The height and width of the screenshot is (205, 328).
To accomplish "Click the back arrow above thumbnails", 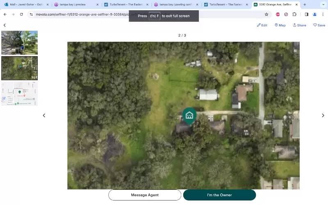I will 5,25.
